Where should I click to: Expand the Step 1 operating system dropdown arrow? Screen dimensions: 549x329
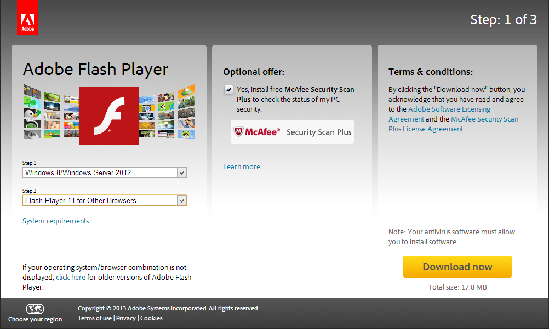[181, 172]
